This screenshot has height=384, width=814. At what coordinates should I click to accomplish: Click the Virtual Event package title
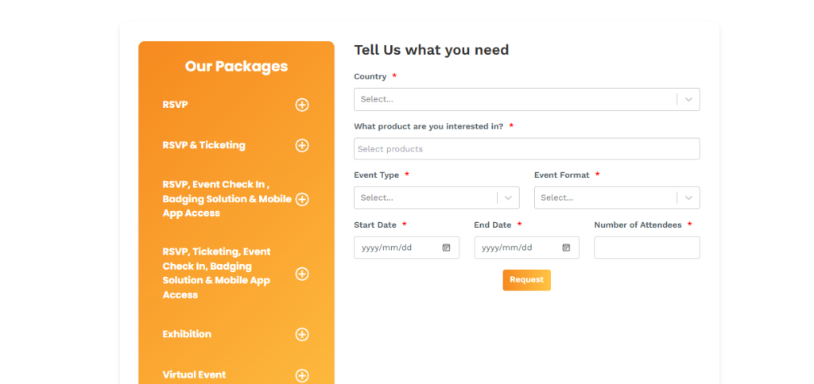[x=194, y=374]
